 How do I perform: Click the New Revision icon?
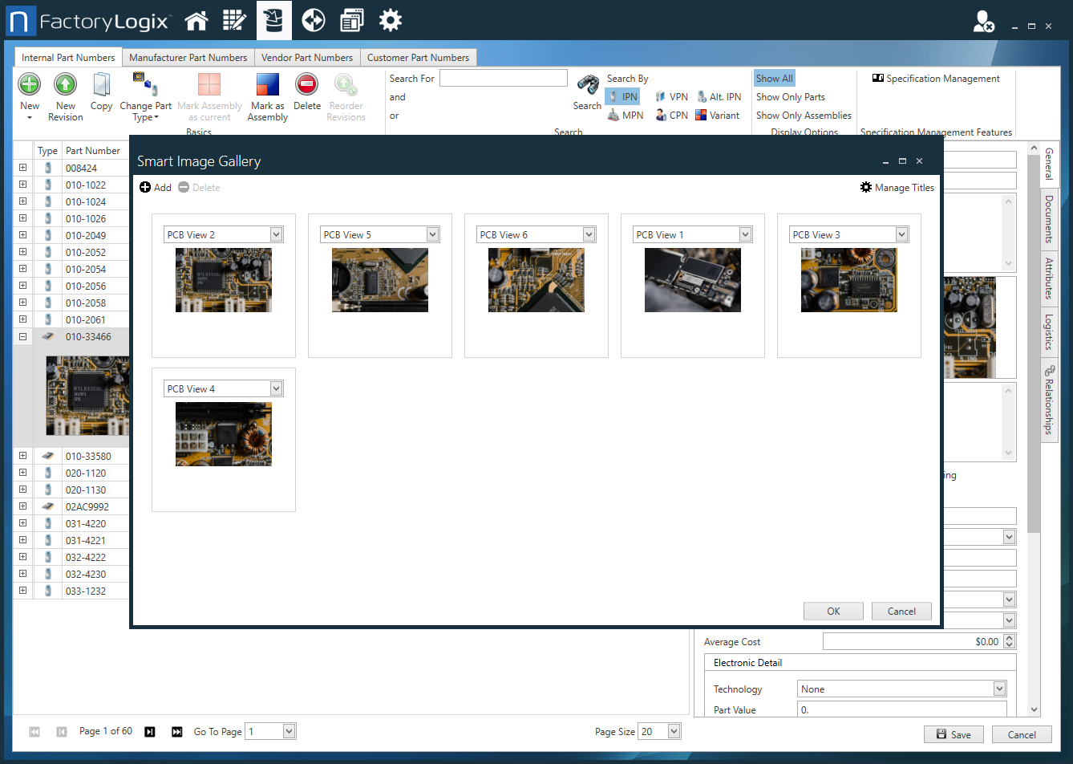click(65, 85)
